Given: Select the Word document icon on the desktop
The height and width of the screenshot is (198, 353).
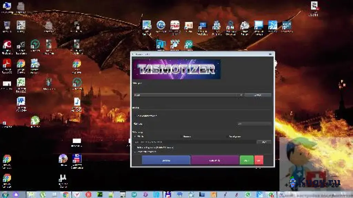Looking at the screenshot, I should (21, 104).
